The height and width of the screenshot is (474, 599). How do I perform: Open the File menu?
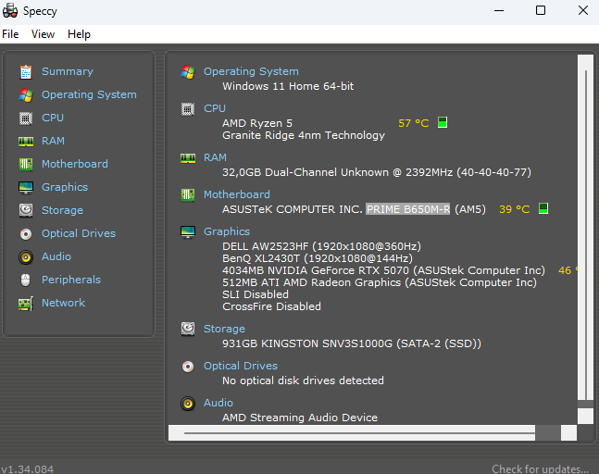tap(10, 34)
